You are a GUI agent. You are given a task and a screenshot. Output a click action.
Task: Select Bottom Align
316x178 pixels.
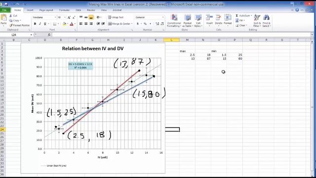pos(91,17)
